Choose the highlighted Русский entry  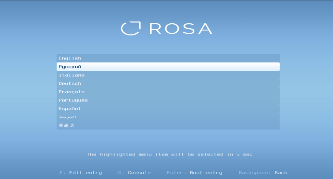tap(168, 67)
